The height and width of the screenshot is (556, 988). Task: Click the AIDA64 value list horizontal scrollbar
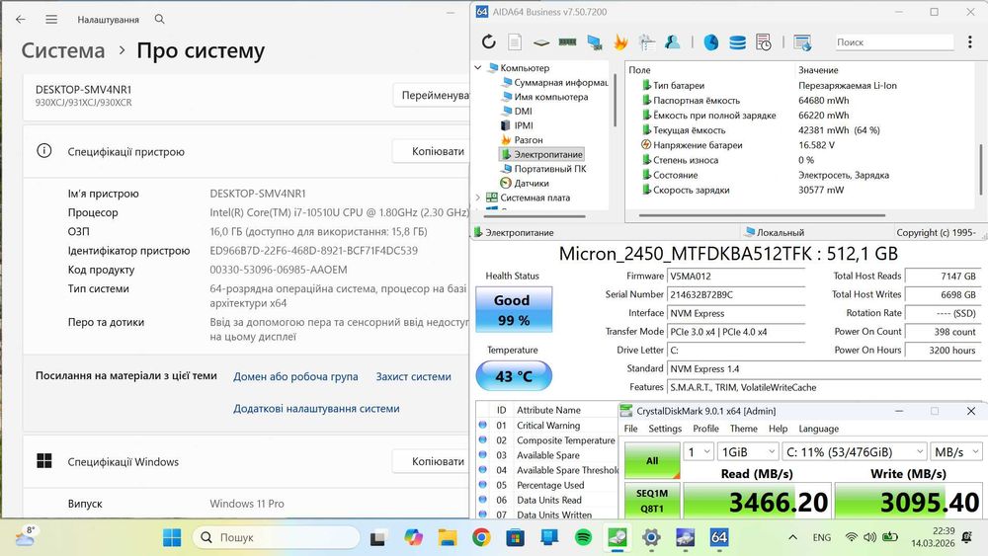(762, 216)
